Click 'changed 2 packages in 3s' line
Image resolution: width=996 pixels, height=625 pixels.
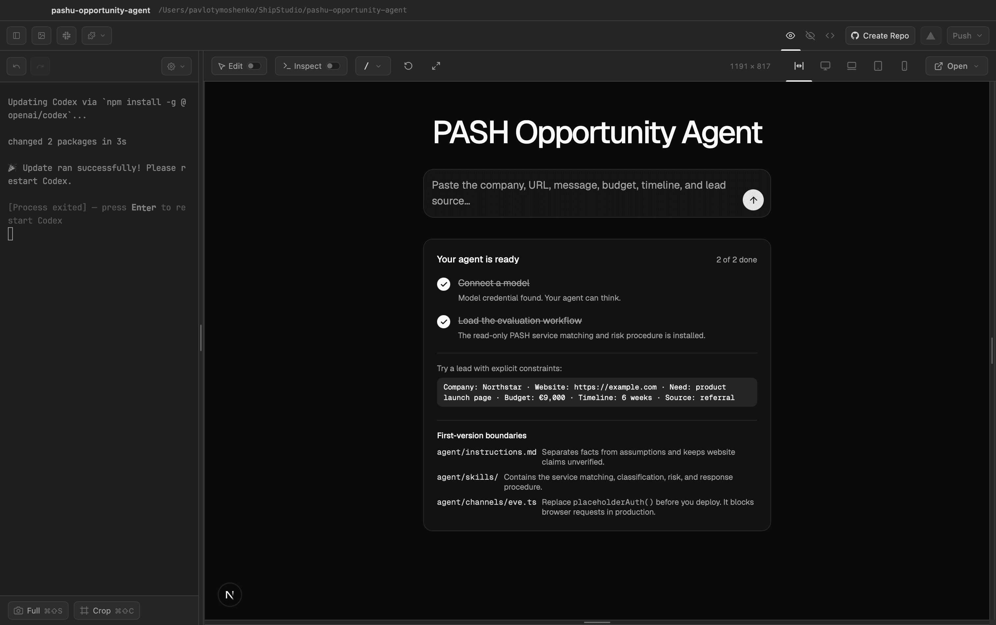(x=68, y=142)
